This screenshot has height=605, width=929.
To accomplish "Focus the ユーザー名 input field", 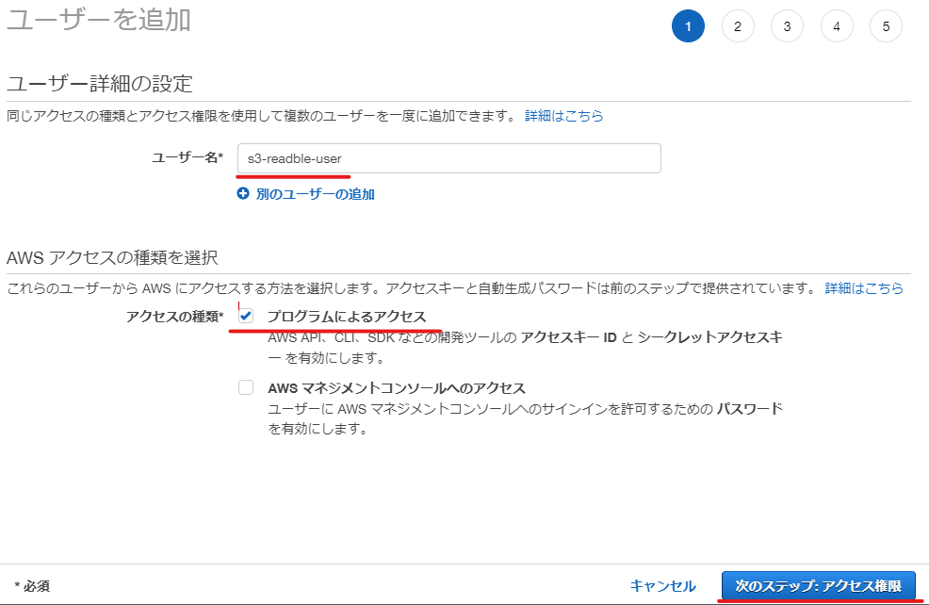I will 449,158.
